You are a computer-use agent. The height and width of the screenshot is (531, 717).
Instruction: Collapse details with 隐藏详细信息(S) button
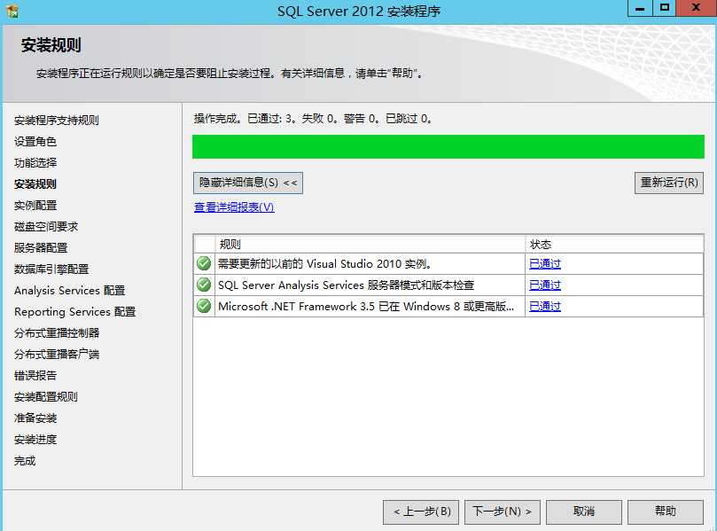[x=248, y=183]
